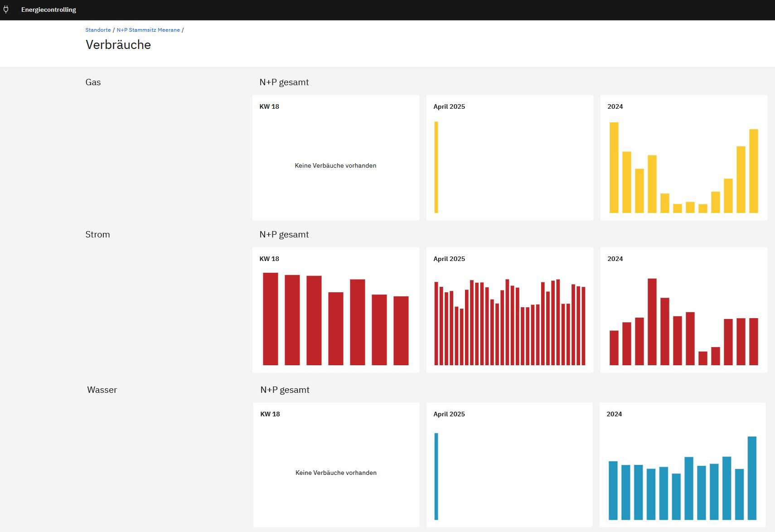Click the tallest red bar in Strom 2024
This screenshot has width=775, height=532.
pos(652,322)
